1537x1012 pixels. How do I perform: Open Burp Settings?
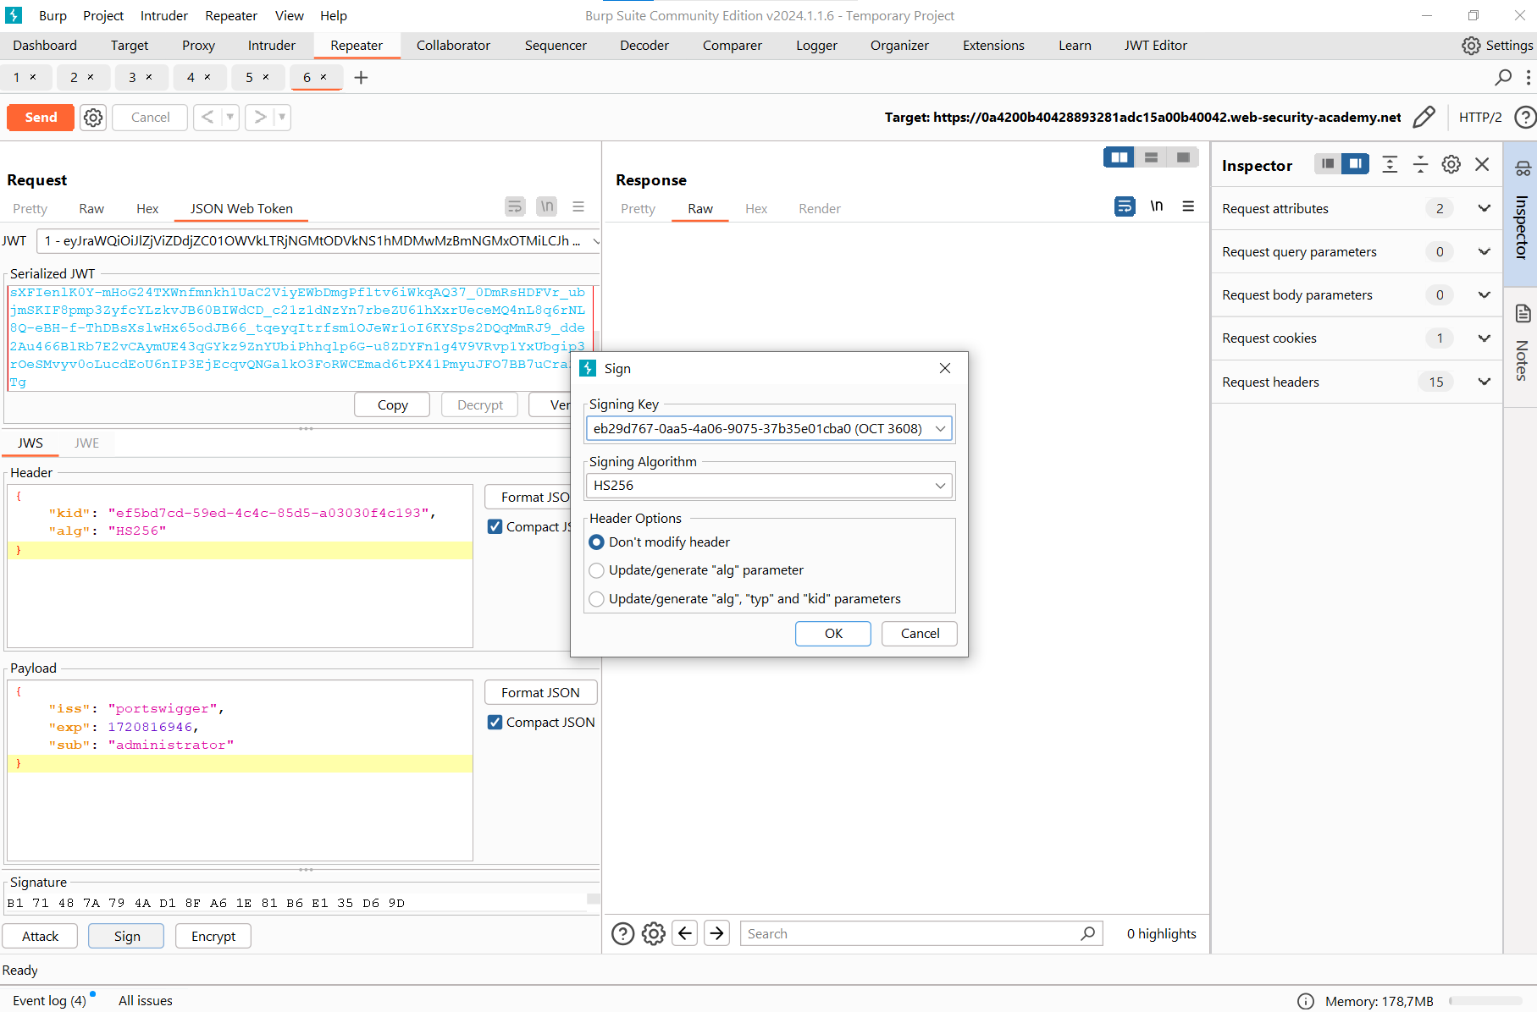tap(1497, 46)
